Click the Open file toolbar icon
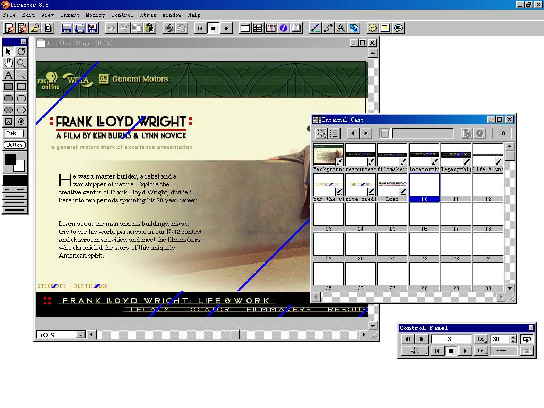 click(x=35, y=28)
